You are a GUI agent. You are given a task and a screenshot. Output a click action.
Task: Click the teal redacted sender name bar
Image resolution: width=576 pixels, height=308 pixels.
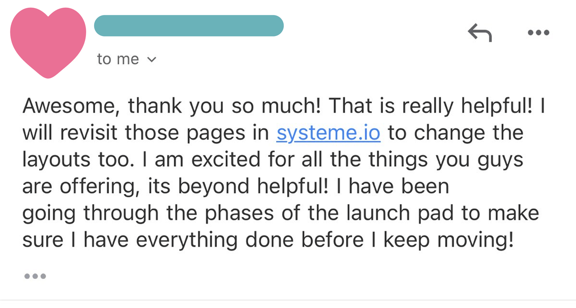(189, 26)
